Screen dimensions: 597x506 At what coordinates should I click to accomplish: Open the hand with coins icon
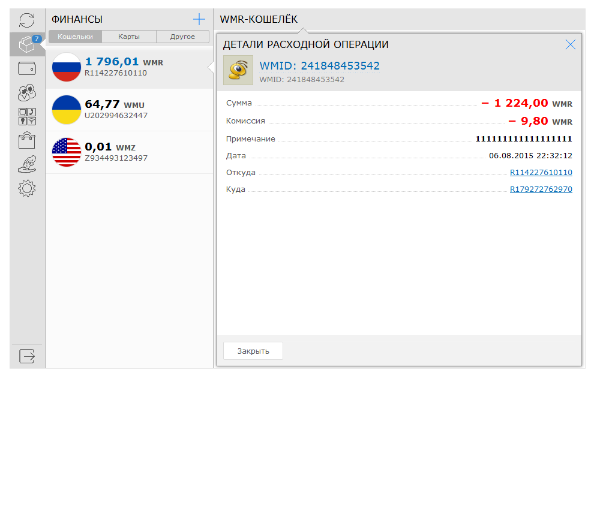click(27, 164)
